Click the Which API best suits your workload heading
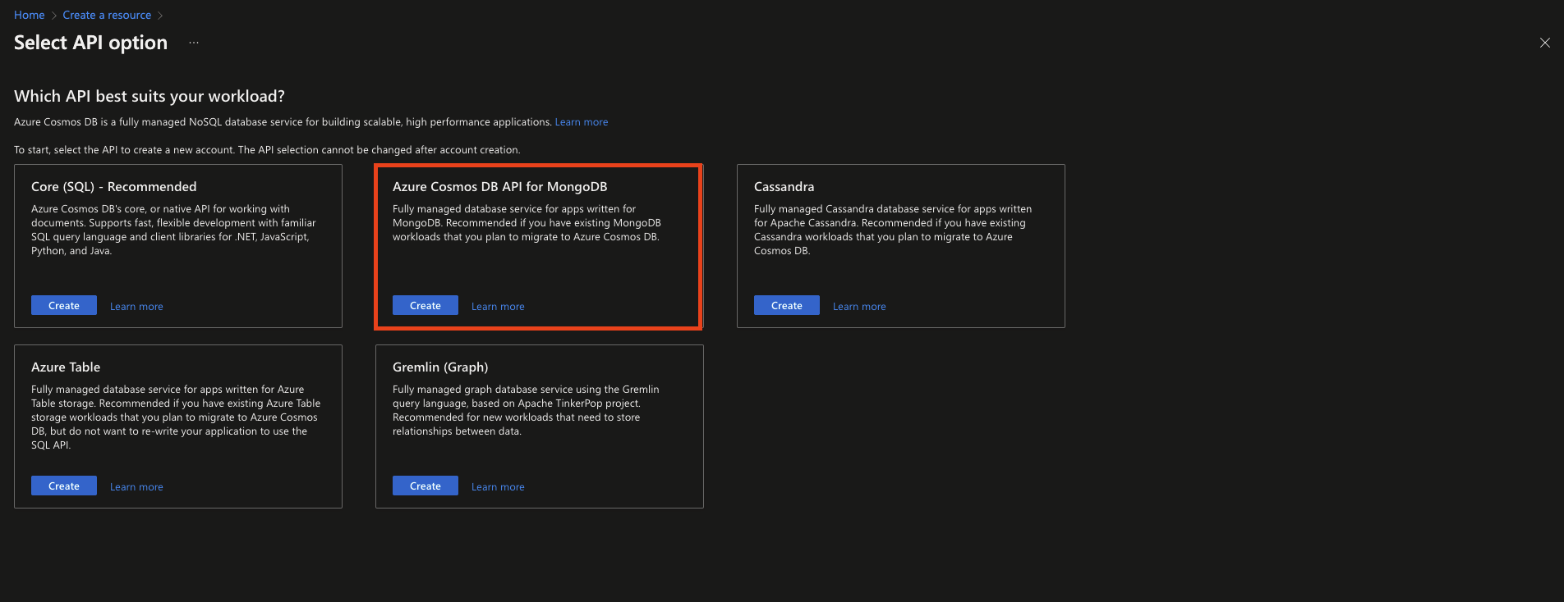The width and height of the screenshot is (1564, 602). [x=149, y=97]
